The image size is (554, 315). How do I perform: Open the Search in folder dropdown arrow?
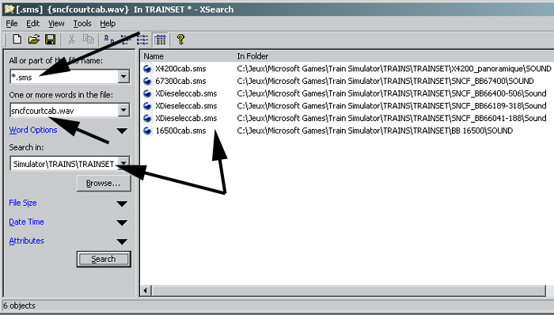(x=123, y=163)
